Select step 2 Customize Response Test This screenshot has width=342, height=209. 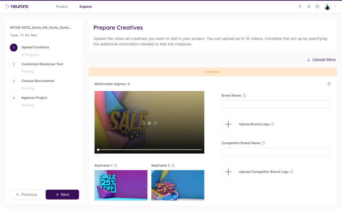(42, 64)
